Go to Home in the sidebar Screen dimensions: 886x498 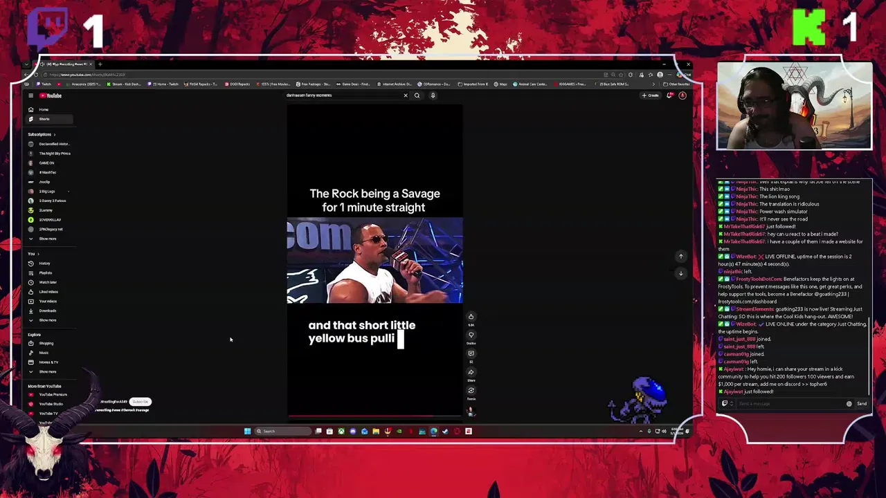[48, 109]
